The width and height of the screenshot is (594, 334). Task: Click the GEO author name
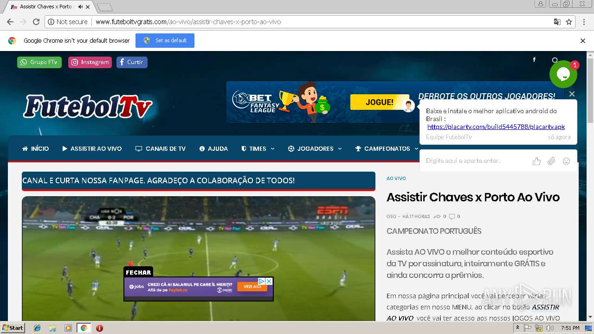point(391,216)
